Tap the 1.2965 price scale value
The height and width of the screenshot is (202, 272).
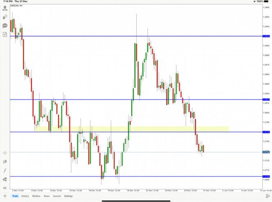point(266,7)
